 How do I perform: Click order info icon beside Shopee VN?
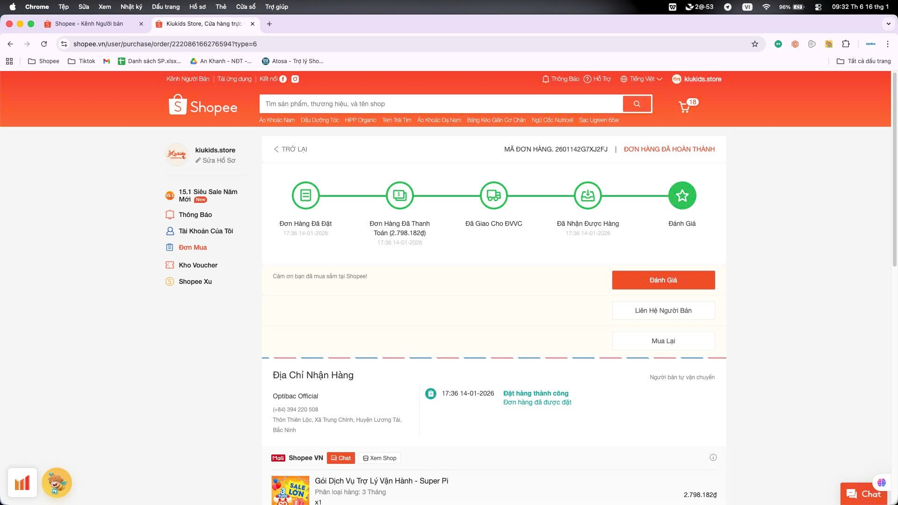[x=713, y=458]
